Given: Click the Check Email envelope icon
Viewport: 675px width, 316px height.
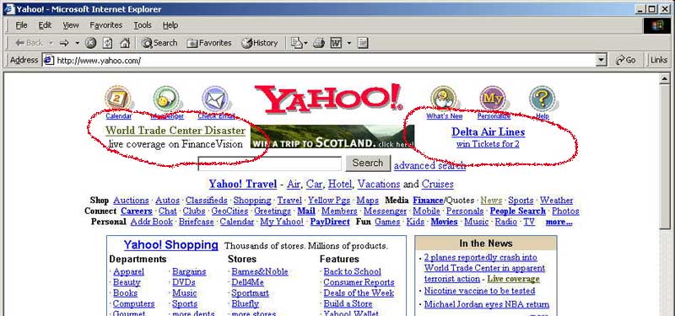Looking at the screenshot, I should [215, 99].
